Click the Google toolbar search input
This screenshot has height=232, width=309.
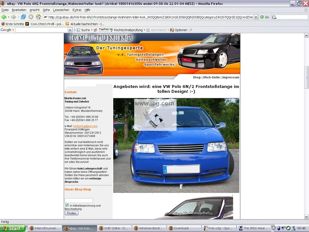coord(42,30)
